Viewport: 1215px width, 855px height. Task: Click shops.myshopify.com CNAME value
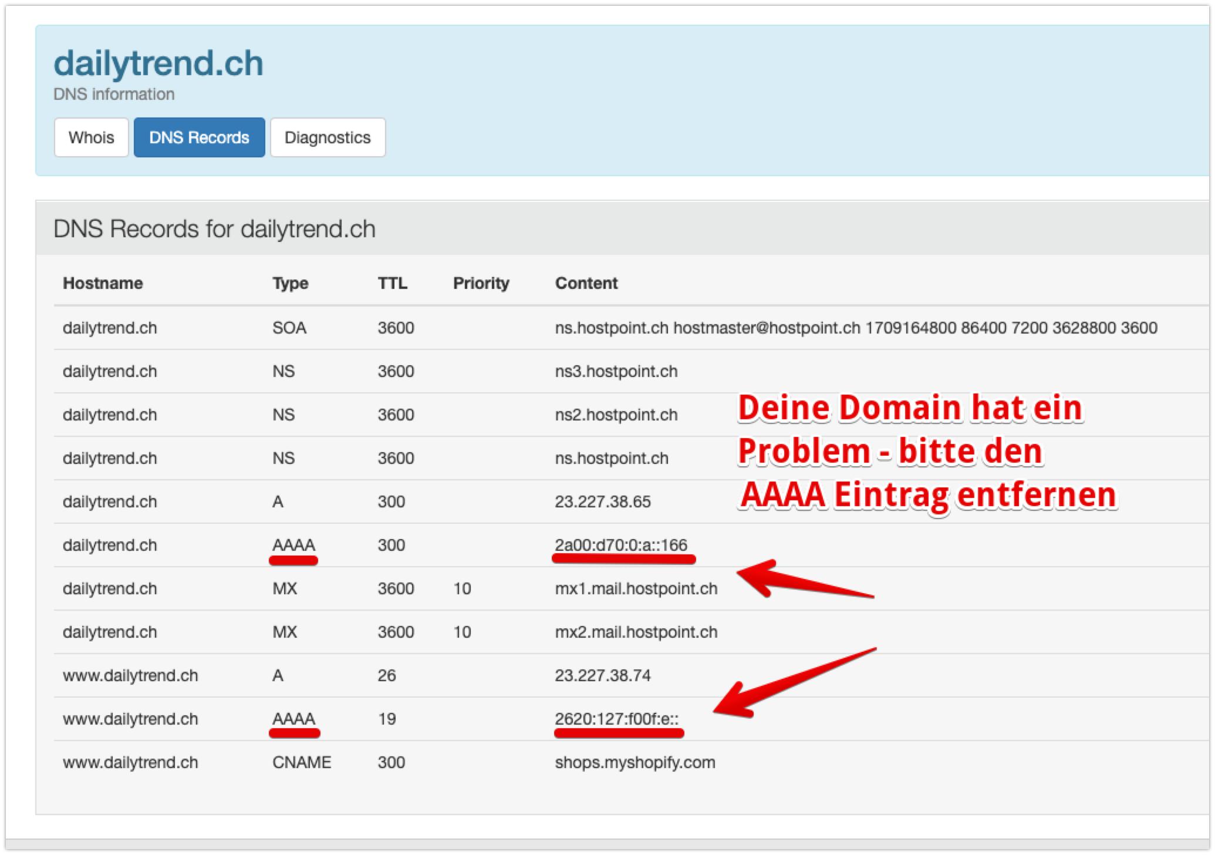click(635, 762)
